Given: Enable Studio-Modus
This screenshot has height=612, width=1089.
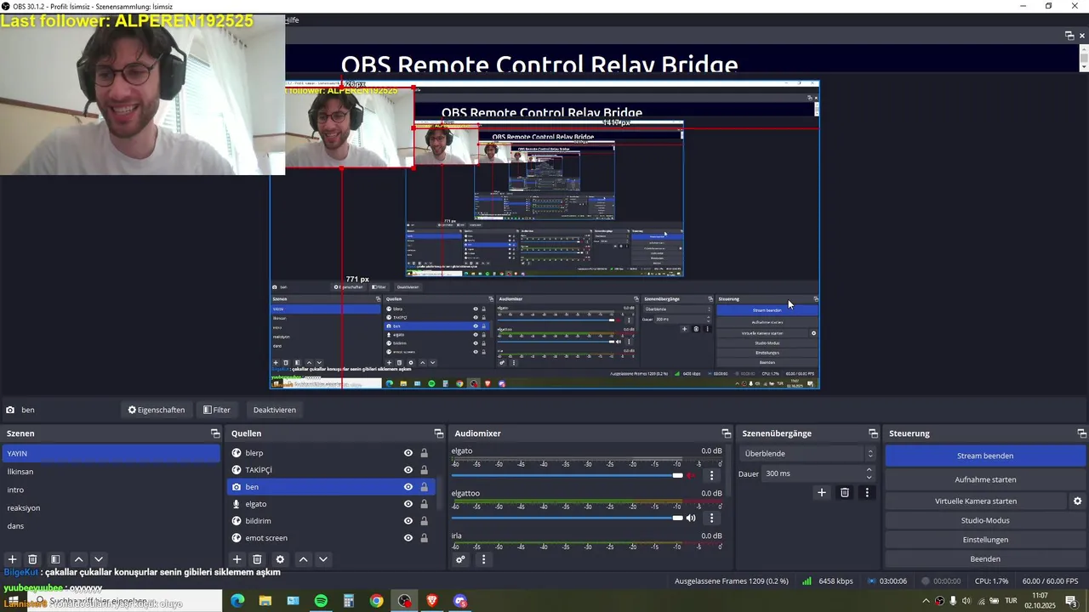Looking at the screenshot, I should (x=985, y=520).
